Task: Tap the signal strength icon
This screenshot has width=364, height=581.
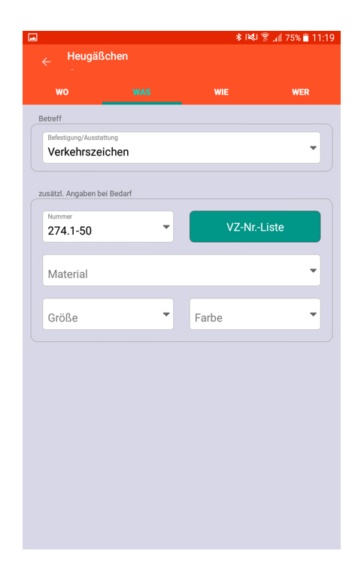Action: tap(278, 38)
